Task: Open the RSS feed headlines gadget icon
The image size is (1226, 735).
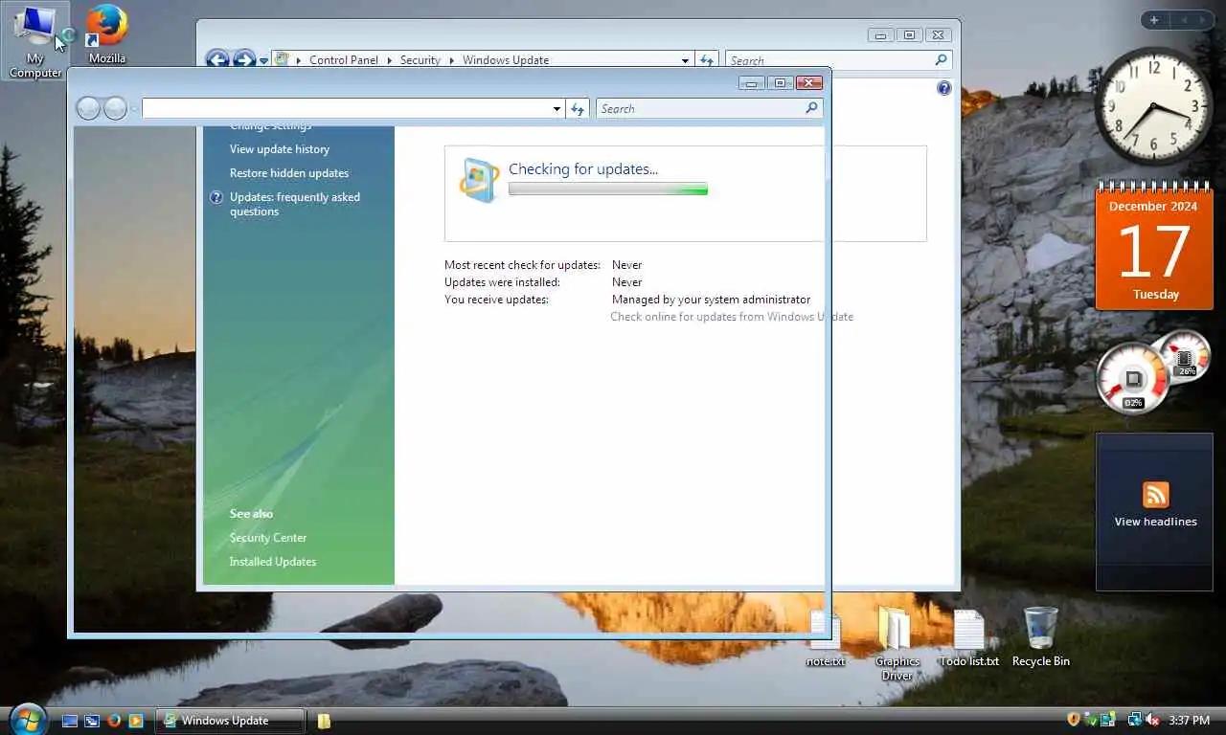Action: pyautogui.click(x=1156, y=495)
